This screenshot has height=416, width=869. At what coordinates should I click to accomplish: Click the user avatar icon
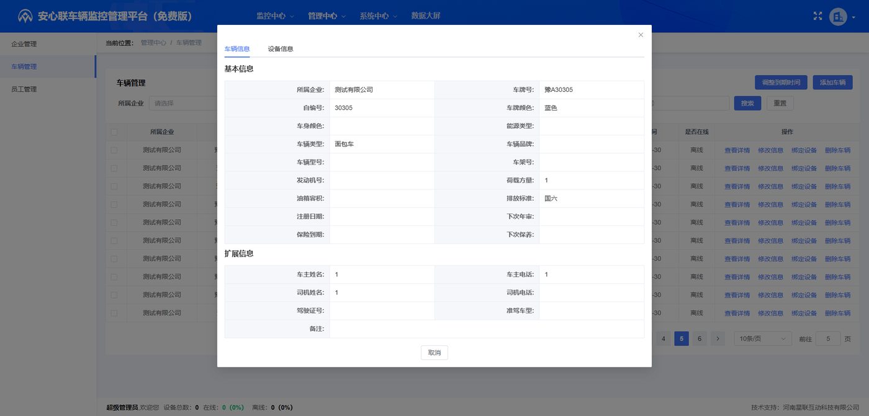point(838,17)
